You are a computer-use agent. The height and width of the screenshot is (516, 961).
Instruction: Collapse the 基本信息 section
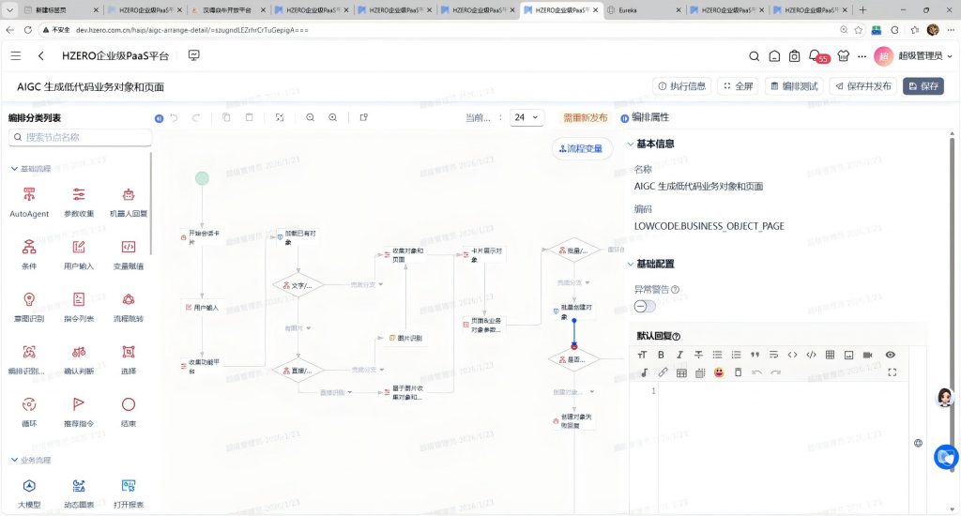pyautogui.click(x=631, y=144)
